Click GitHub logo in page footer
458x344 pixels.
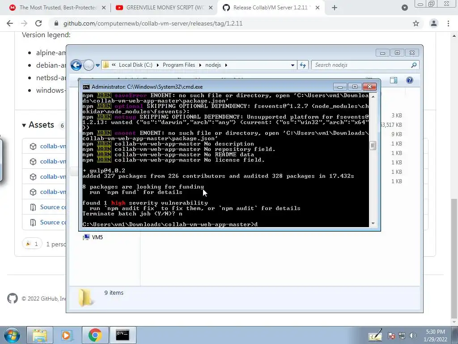(13, 299)
